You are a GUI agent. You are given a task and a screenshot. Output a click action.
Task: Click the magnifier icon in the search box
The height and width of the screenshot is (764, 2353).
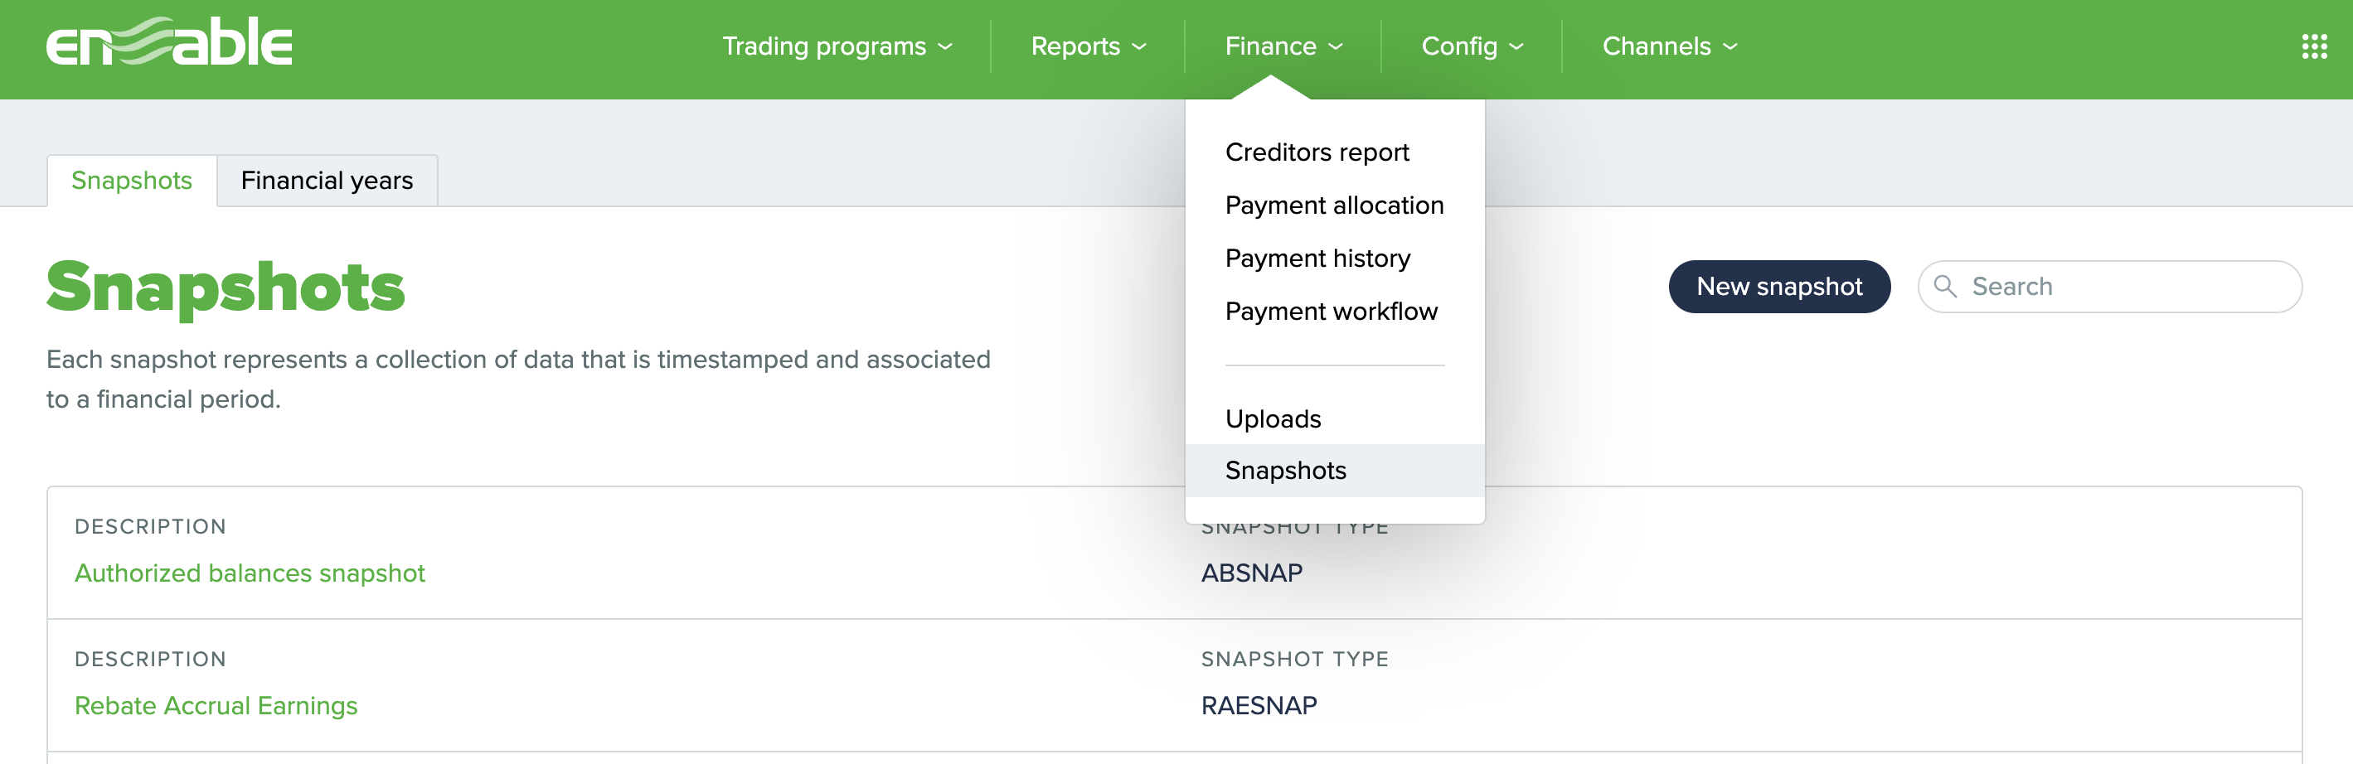[x=1947, y=286]
